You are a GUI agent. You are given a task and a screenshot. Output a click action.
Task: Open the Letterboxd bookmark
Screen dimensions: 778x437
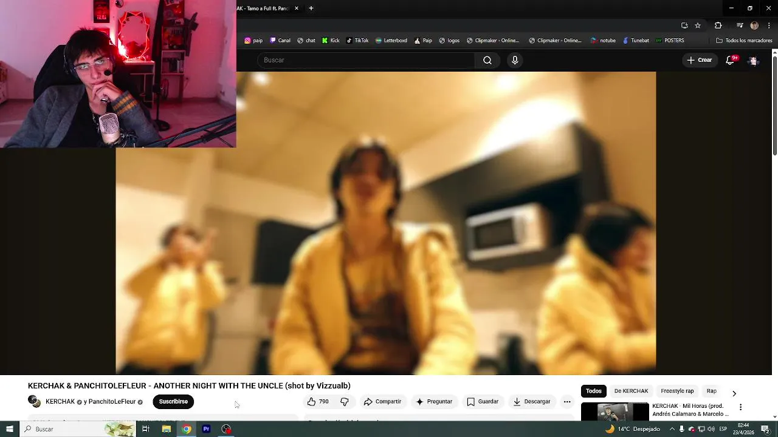(x=391, y=41)
